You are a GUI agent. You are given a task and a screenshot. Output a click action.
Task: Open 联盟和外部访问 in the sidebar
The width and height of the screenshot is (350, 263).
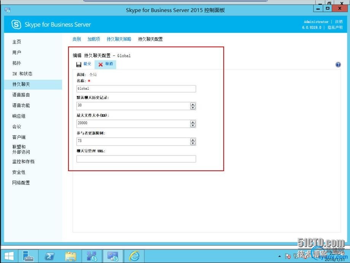[21, 149]
